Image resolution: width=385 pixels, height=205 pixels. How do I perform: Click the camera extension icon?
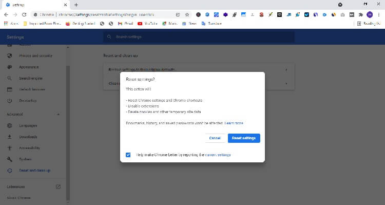click(x=342, y=15)
